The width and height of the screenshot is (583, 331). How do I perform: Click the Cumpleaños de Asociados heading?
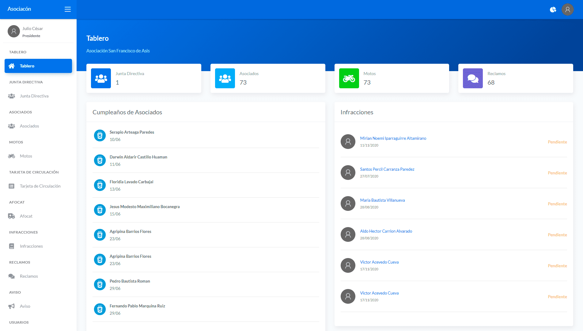[127, 112]
